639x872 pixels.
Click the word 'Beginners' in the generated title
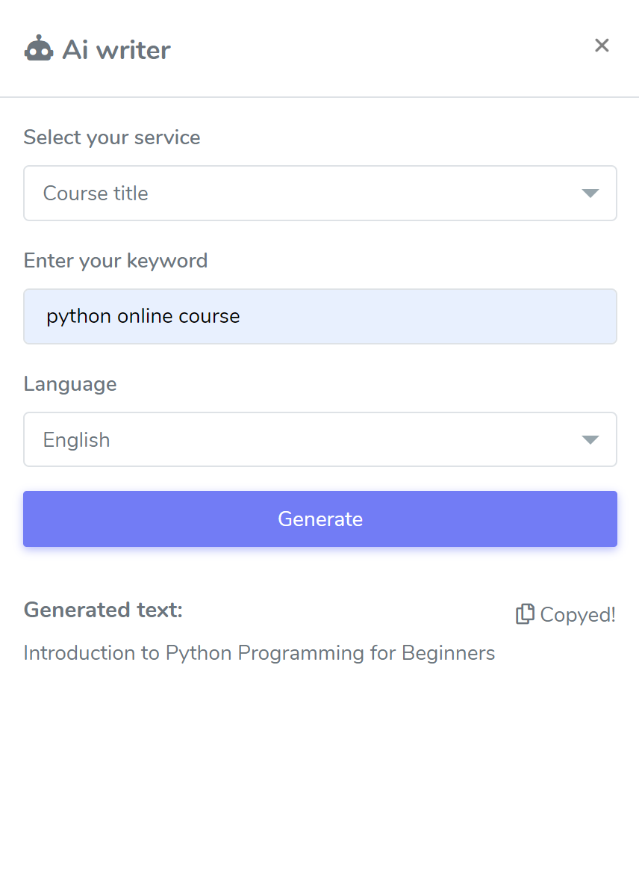[x=448, y=653]
